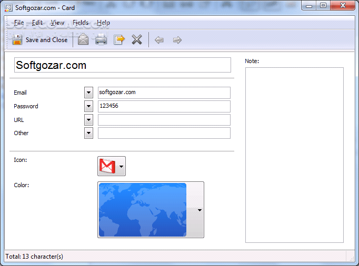
Task: Open the View menu
Action: [57, 23]
